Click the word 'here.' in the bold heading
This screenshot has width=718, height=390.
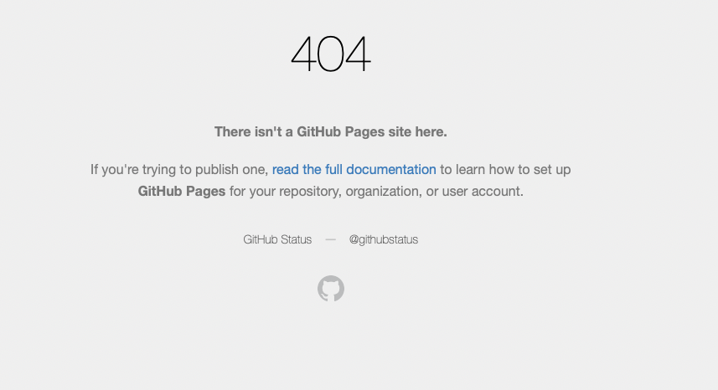pos(431,131)
